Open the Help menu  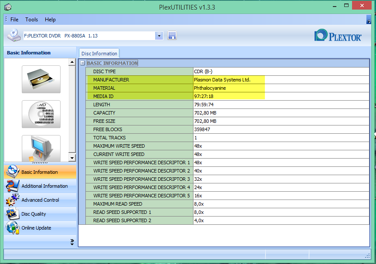tap(50, 20)
